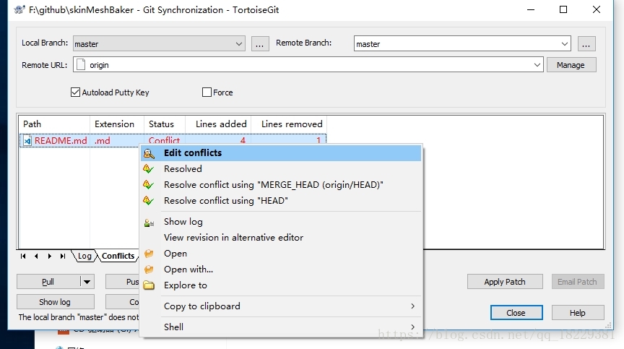Go to the next tab with arrow

(49, 256)
